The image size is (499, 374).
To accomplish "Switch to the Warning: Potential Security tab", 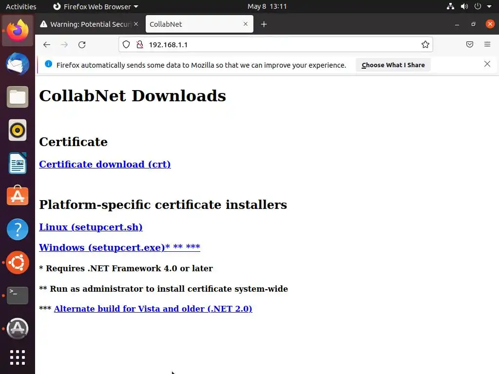I will coord(90,24).
